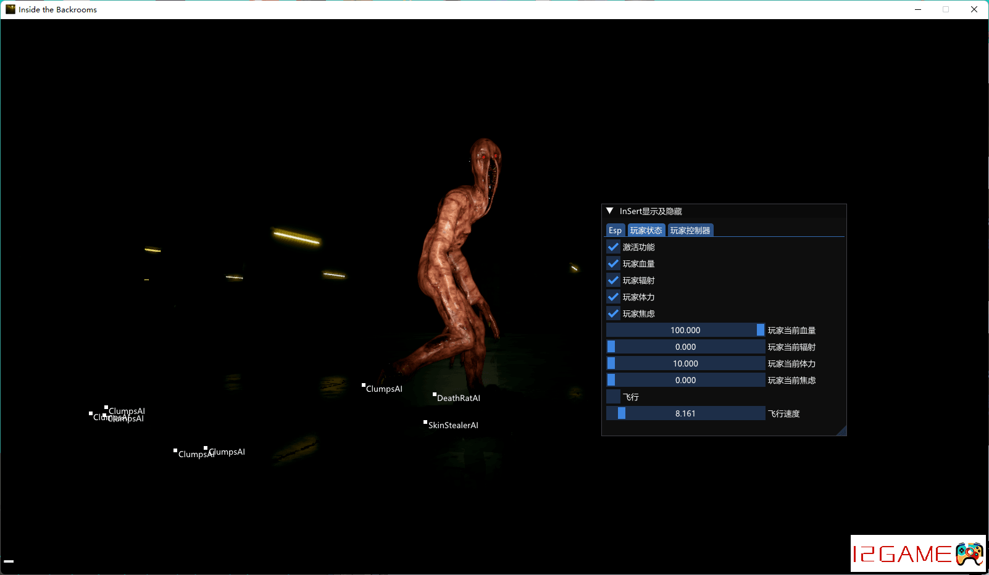This screenshot has height=575, width=989.
Task: Collapse the InSert显示及隐藏 panel triangle
Action: (x=610, y=211)
